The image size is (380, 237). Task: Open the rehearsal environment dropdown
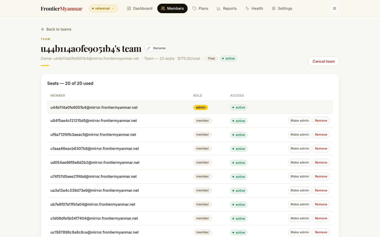103,8
